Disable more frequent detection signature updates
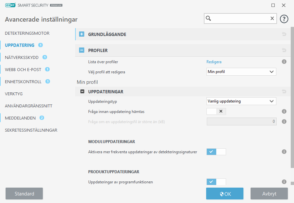The image size is (294, 203). coord(216,152)
